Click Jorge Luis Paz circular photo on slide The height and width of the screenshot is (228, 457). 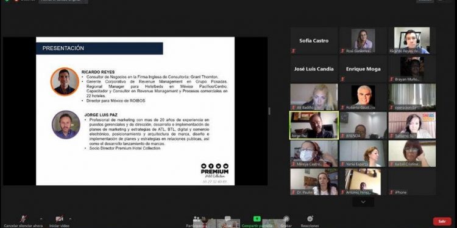pyautogui.click(x=66, y=125)
